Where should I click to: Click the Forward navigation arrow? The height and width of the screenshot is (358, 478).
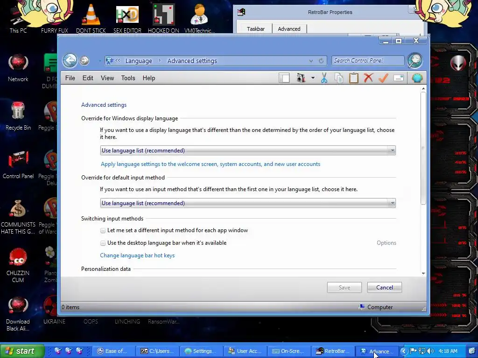(x=84, y=61)
